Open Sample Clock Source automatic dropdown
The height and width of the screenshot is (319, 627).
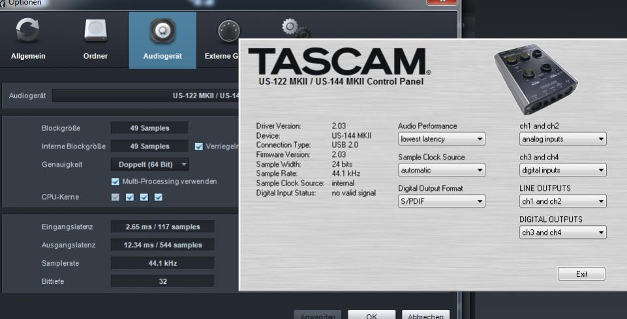[442, 171]
